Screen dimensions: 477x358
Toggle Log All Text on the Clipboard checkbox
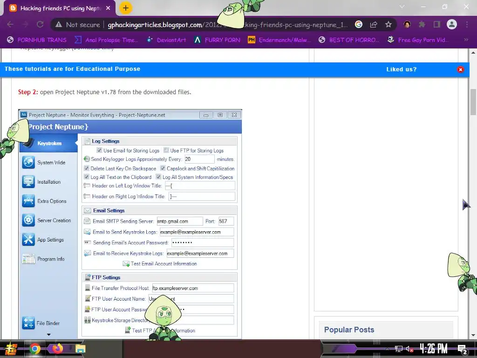[x=86, y=177]
